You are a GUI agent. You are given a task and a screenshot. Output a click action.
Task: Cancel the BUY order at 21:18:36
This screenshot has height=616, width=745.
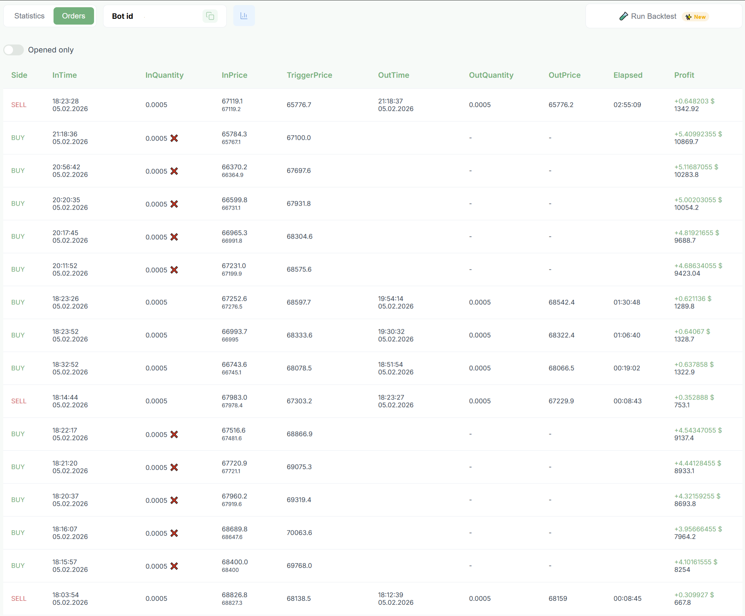174,138
